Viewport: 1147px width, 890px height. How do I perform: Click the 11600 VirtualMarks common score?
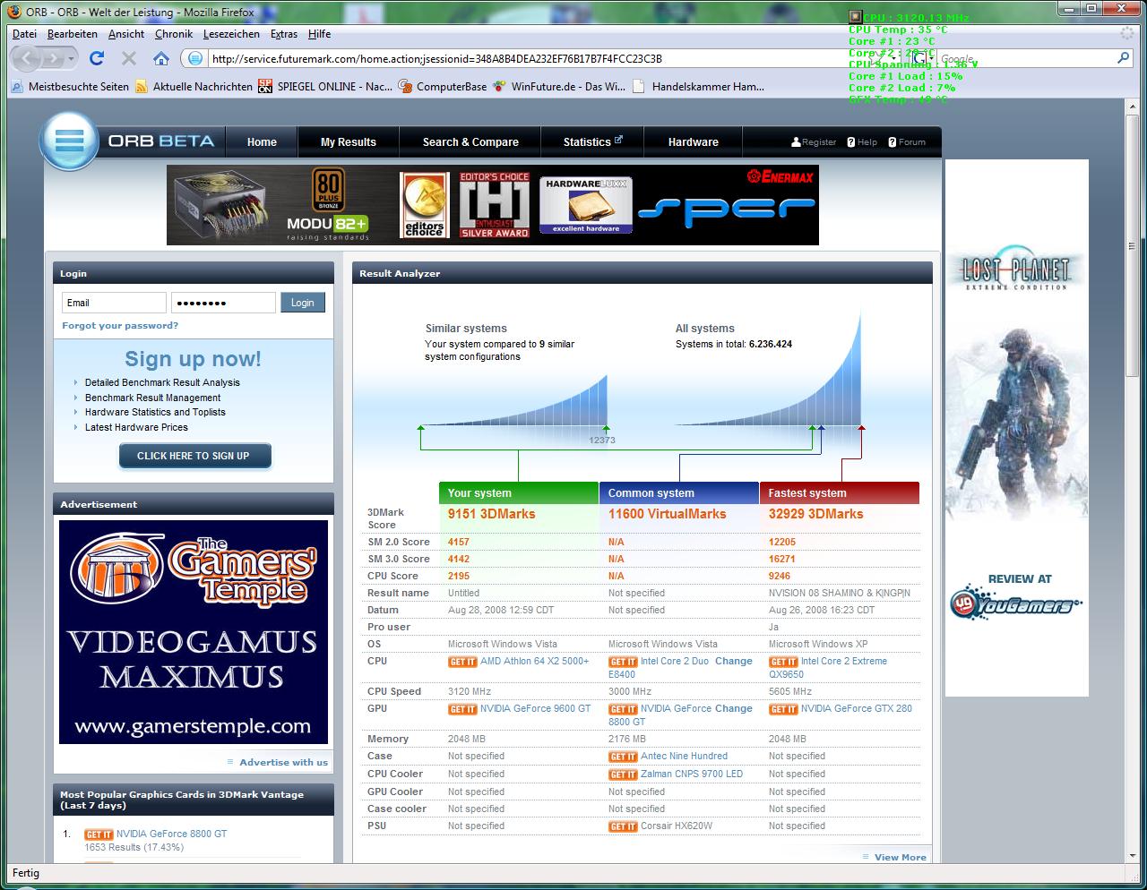pyautogui.click(x=668, y=514)
